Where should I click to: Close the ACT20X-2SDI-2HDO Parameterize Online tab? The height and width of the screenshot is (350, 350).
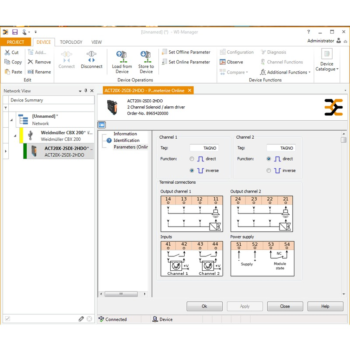[189, 91]
